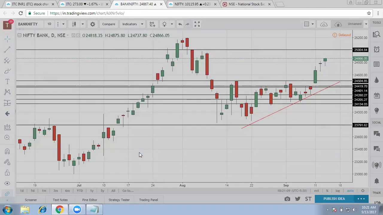Screen dimensions: 383x215
Task: Click the load chart layout cloud icon
Action: [324, 24]
